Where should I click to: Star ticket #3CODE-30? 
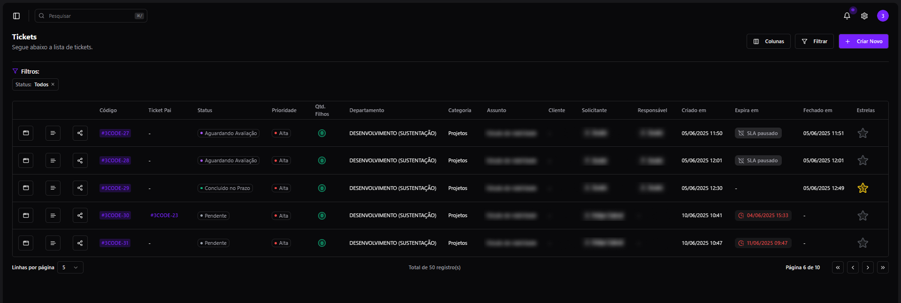click(863, 215)
